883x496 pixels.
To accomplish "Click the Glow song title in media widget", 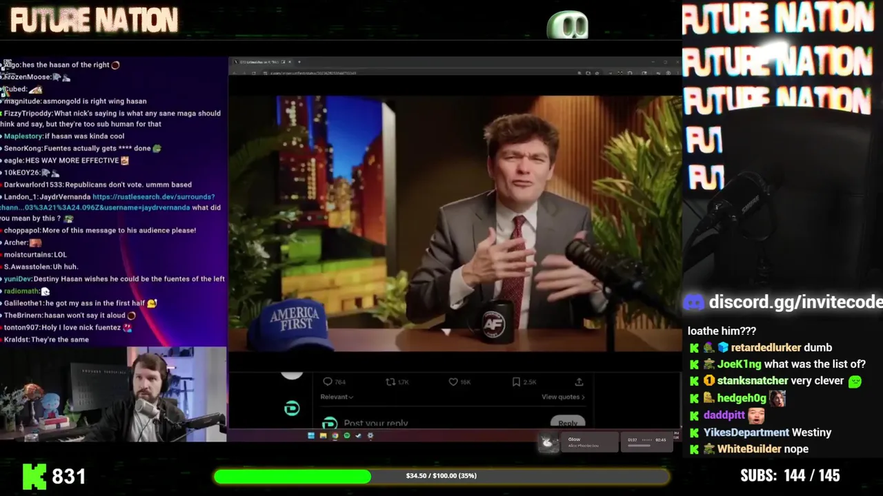I will click(574, 439).
